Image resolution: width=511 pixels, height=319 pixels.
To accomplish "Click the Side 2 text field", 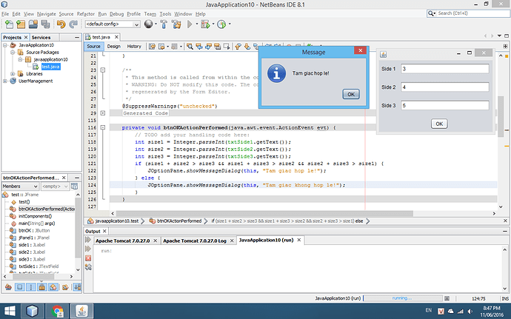I will 444,87.
